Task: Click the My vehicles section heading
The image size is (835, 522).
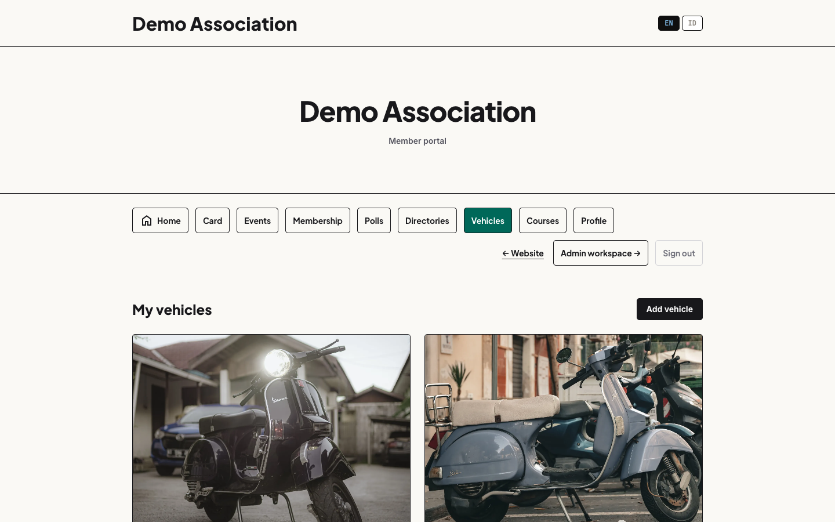Action: click(x=172, y=310)
